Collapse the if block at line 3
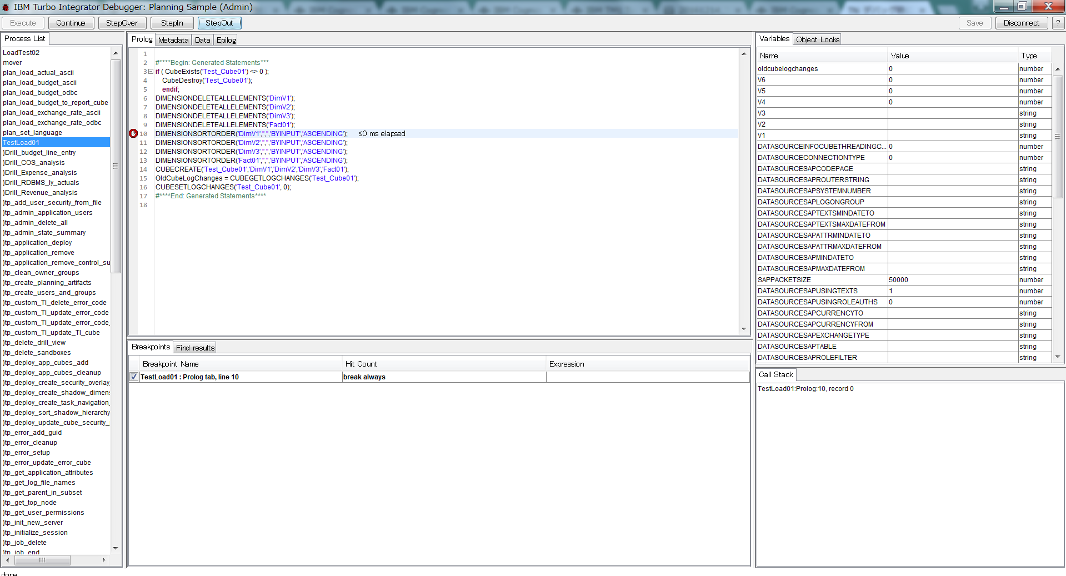This screenshot has width=1066, height=576. [151, 71]
